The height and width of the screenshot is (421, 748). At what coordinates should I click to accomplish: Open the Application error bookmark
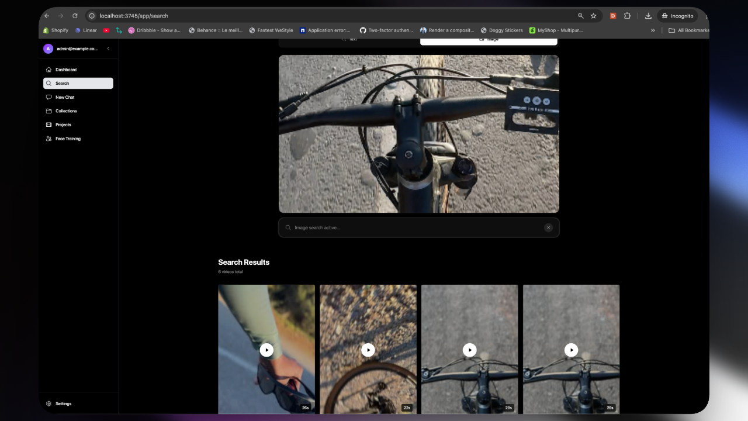(x=325, y=30)
